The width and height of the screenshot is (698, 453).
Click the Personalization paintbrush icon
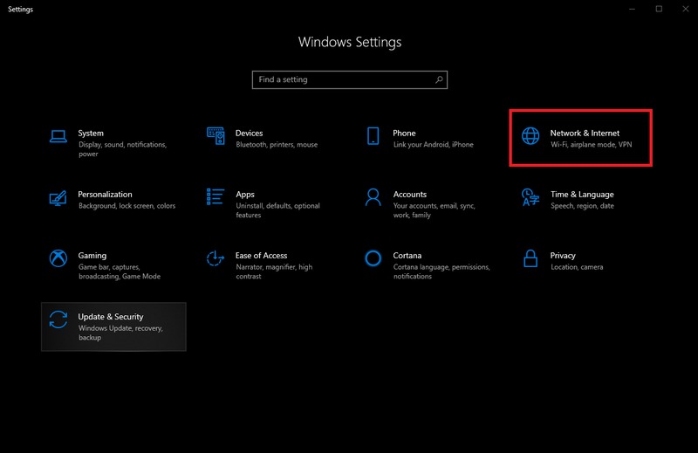coord(58,196)
